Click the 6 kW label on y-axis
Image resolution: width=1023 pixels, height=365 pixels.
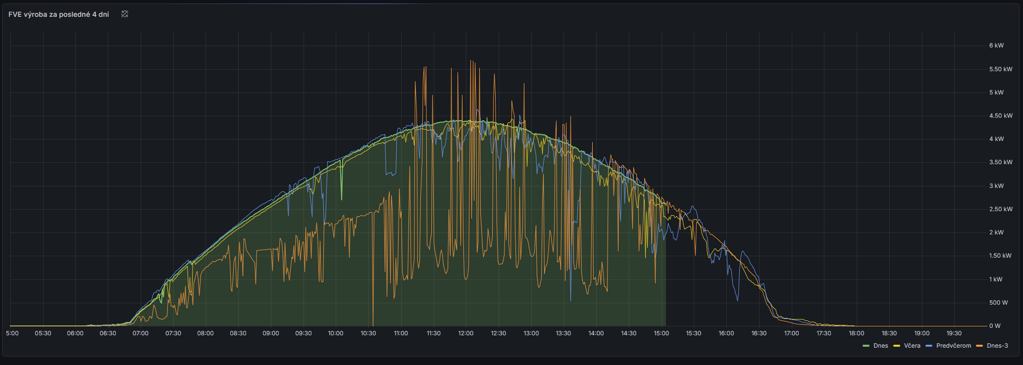pyautogui.click(x=996, y=46)
